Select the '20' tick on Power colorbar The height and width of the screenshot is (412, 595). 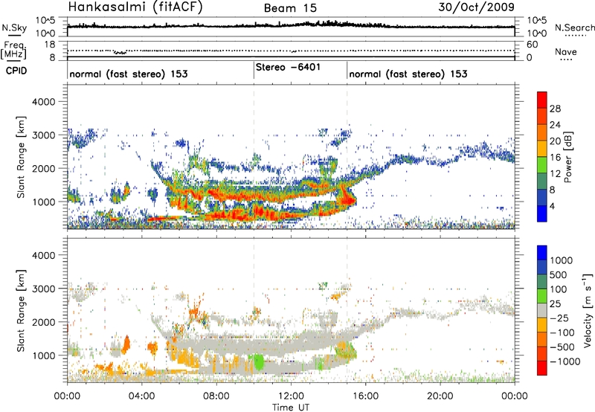point(555,141)
